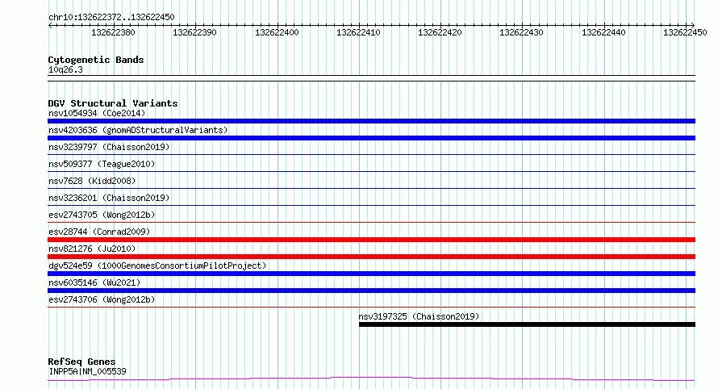This screenshot has height=389, width=718.
Task: Select esv28744 (Conrad2009) variant label
Action: 99,232
